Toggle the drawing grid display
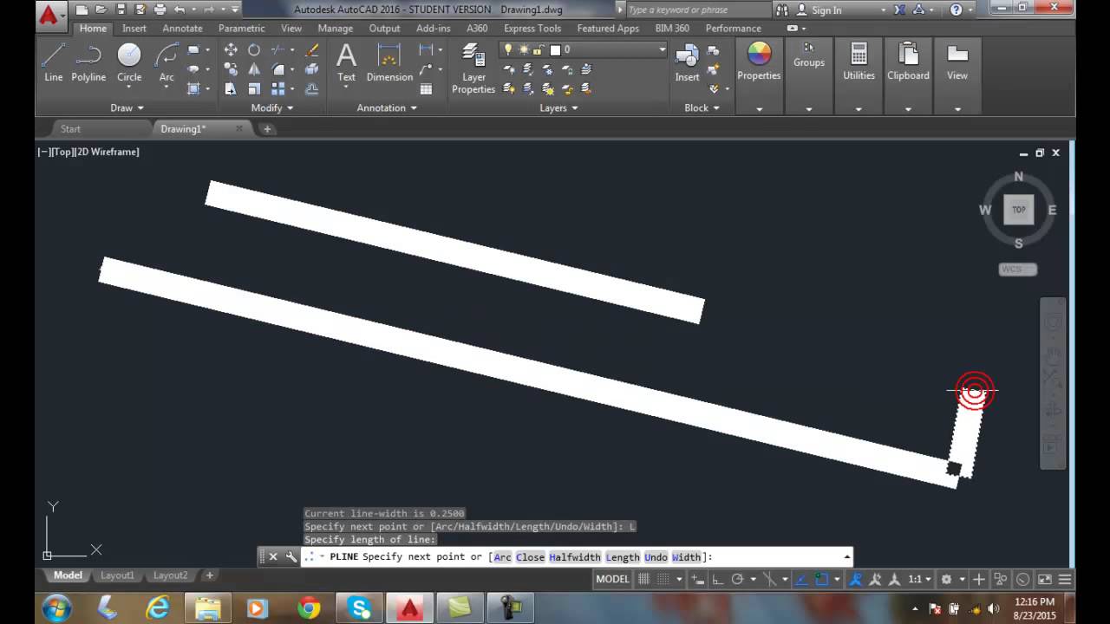 click(644, 579)
